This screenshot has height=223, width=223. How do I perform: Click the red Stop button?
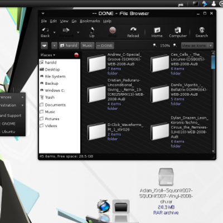click(x=113, y=32)
